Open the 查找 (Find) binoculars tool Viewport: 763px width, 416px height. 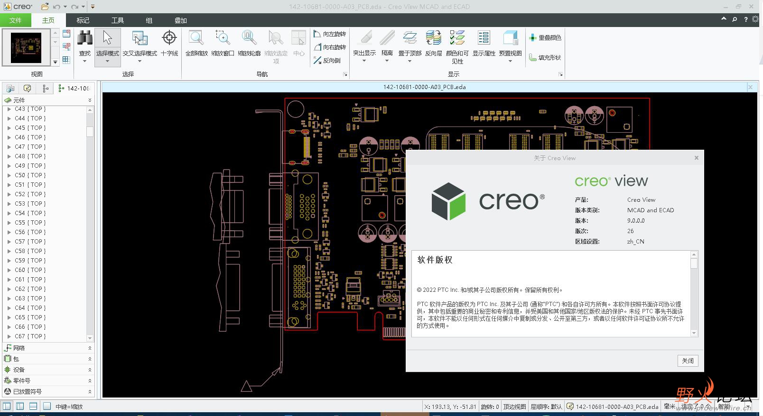[85, 38]
